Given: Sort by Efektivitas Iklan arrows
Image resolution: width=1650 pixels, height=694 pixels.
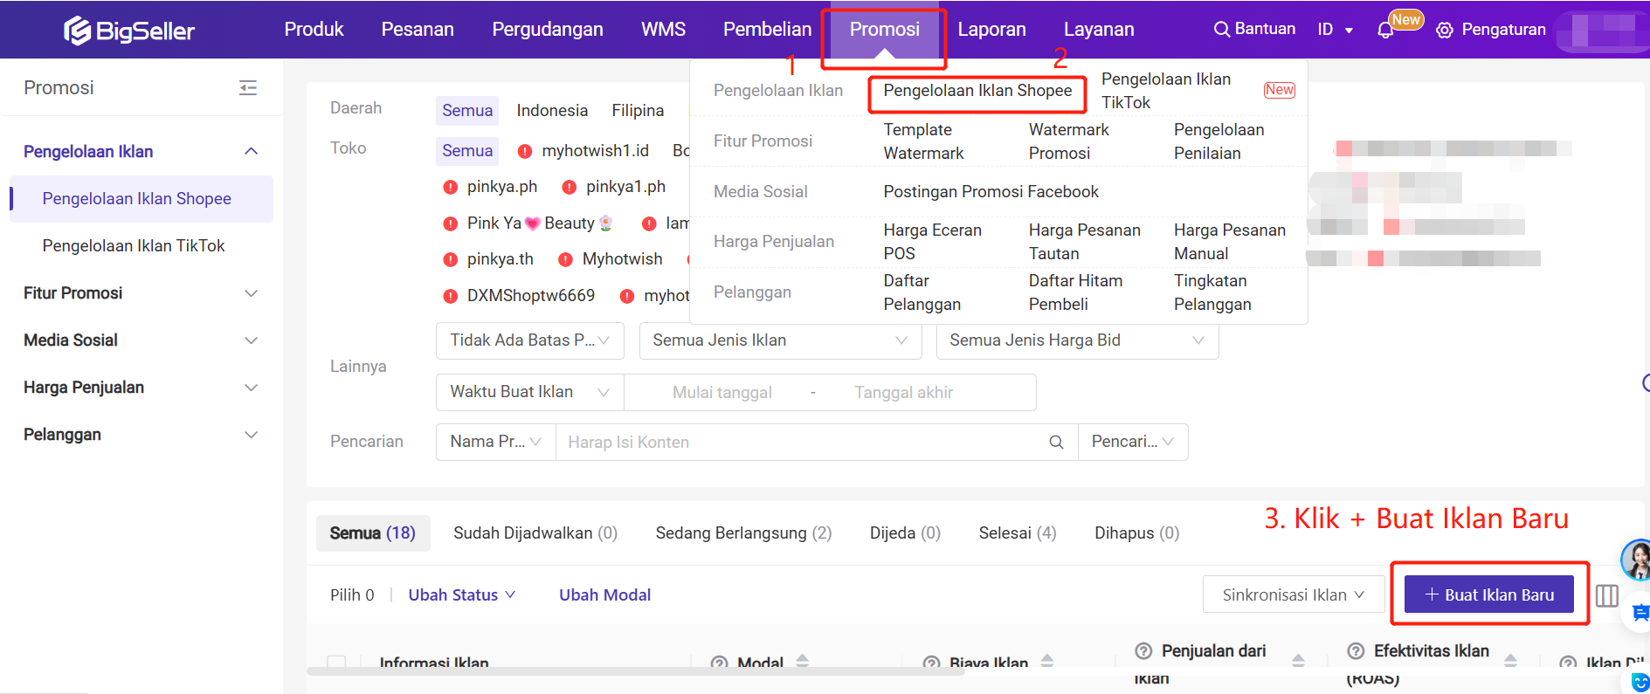Looking at the screenshot, I should [1510, 660].
